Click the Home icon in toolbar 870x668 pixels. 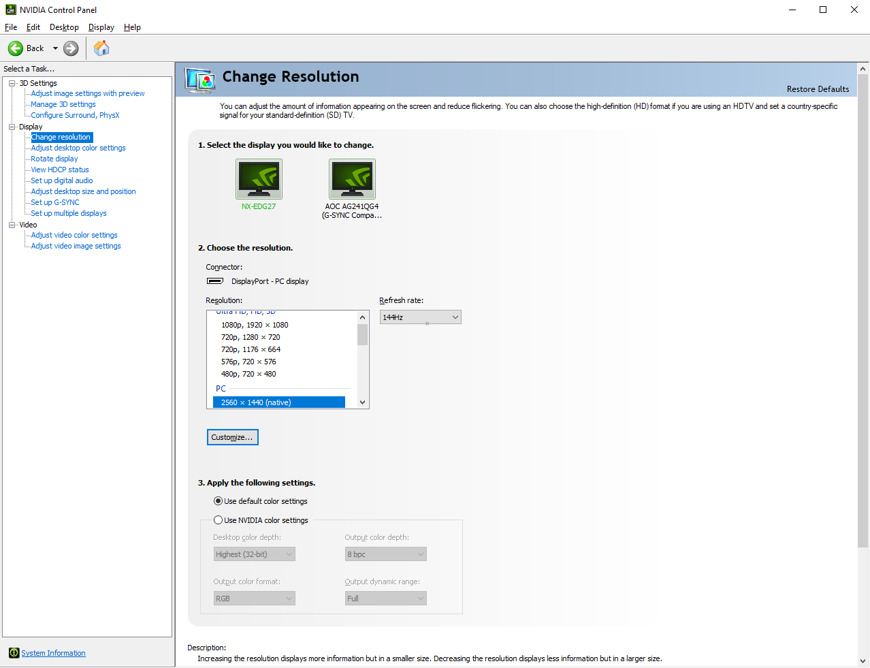(x=101, y=48)
